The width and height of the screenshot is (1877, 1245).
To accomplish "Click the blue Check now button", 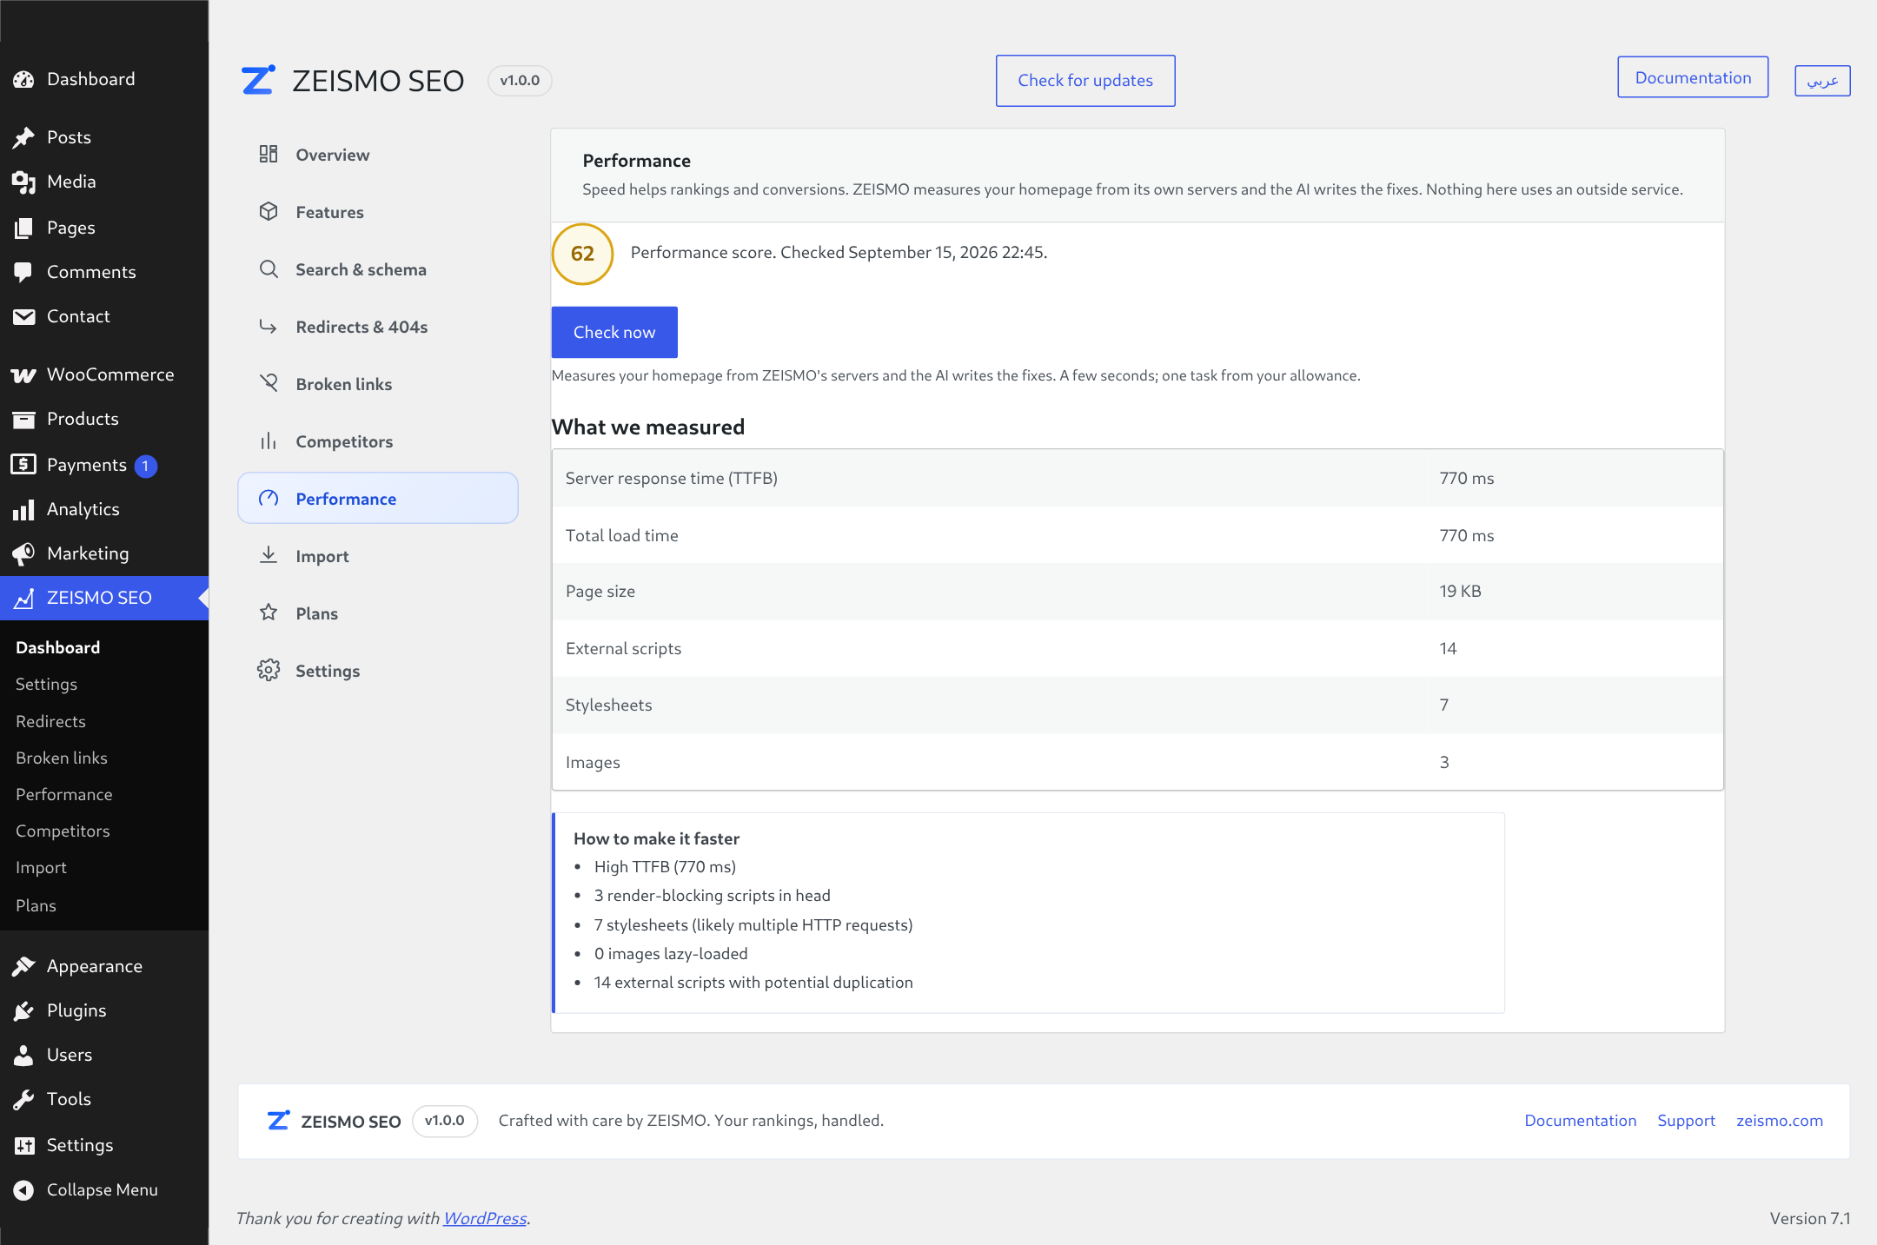I will [614, 332].
